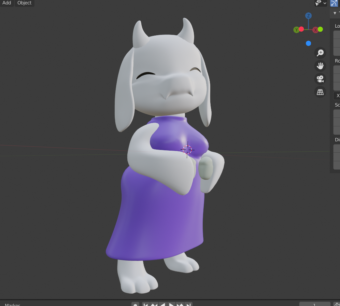Click the green Y axis gizmo handle
The image size is (340, 306).
coord(296,30)
